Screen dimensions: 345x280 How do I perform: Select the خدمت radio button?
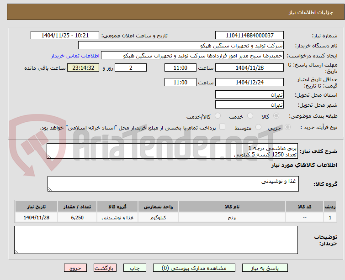pyautogui.click(x=250, y=116)
